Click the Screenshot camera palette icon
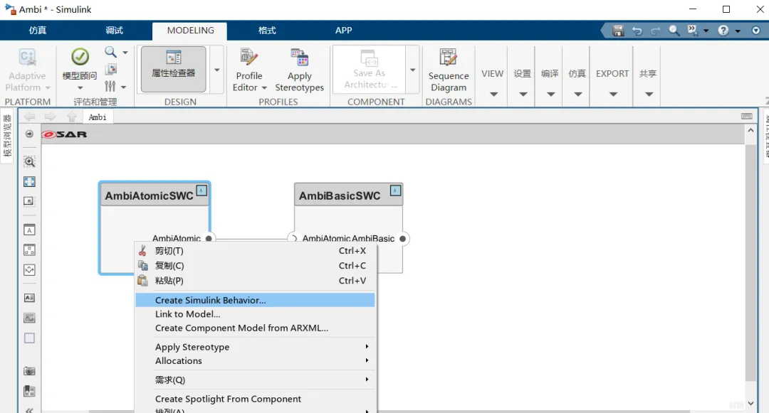 (x=29, y=371)
